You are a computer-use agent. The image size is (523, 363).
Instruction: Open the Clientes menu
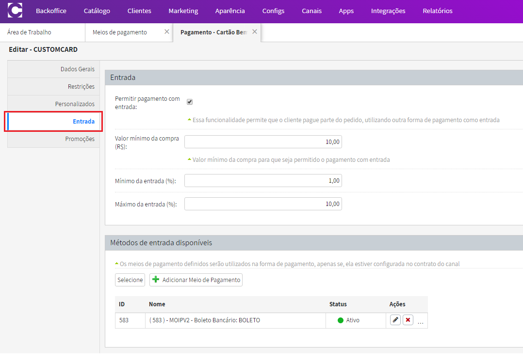pyautogui.click(x=139, y=11)
